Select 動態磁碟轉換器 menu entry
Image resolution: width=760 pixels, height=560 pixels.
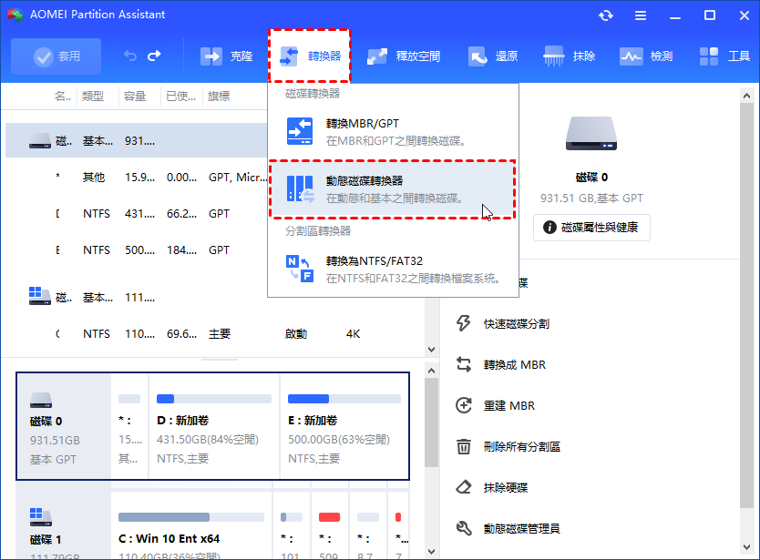point(392,188)
